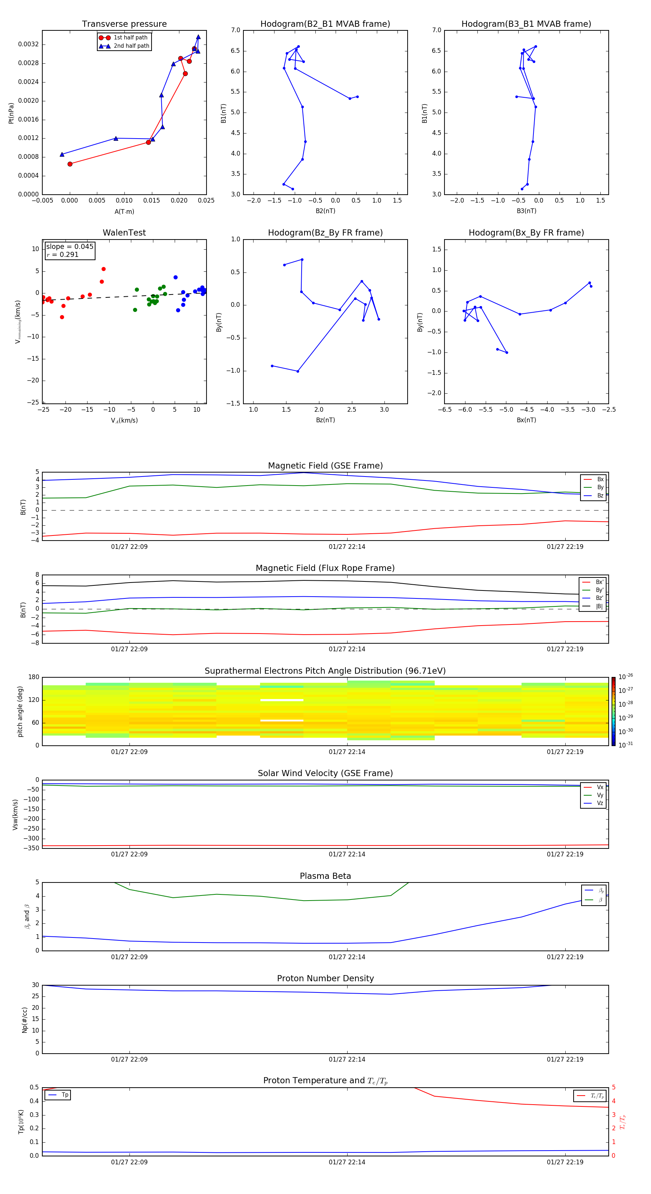Click the 'Hodogram(B2_B1 MVAB frame)' title
The width and height of the screenshot is (651, 1194).
click(x=325, y=24)
